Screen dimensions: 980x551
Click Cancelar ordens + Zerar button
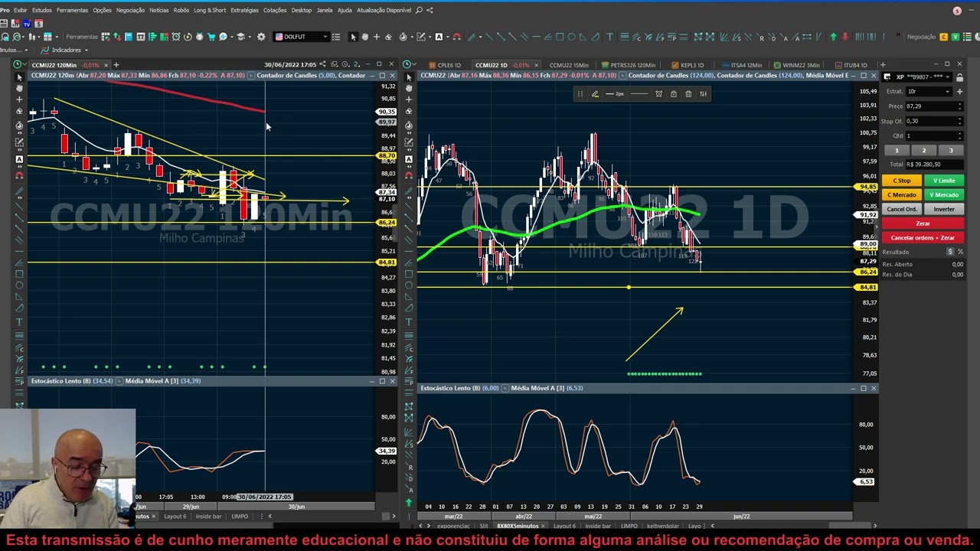point(923,237)
